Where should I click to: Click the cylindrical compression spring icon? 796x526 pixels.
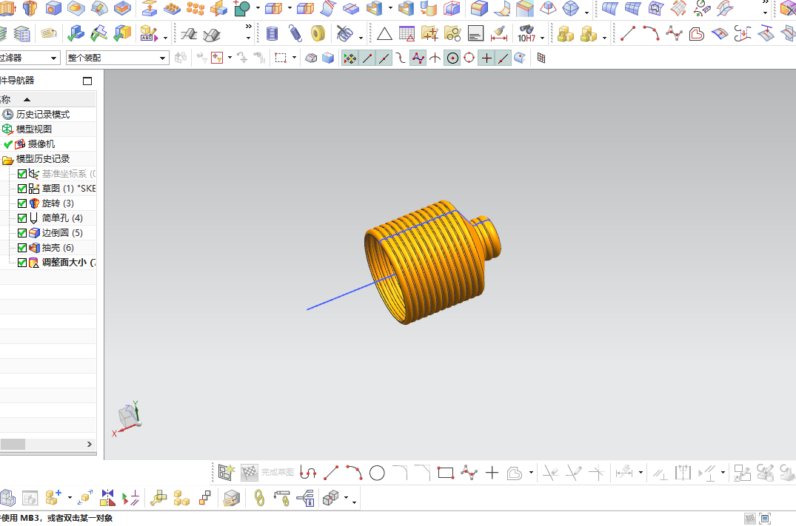click(272, 34)
